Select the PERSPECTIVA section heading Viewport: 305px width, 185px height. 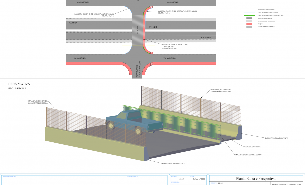(x=19, y=84)
